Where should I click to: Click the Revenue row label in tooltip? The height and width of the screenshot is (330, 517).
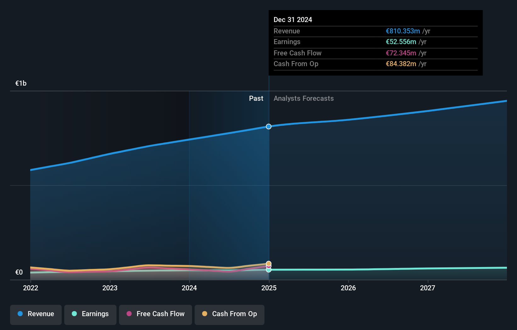(287, 31)
